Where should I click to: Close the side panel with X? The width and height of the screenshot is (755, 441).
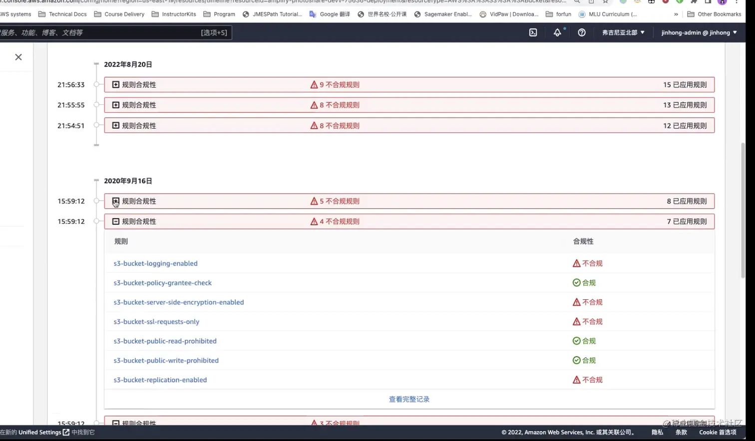click(x=18, y=57)
